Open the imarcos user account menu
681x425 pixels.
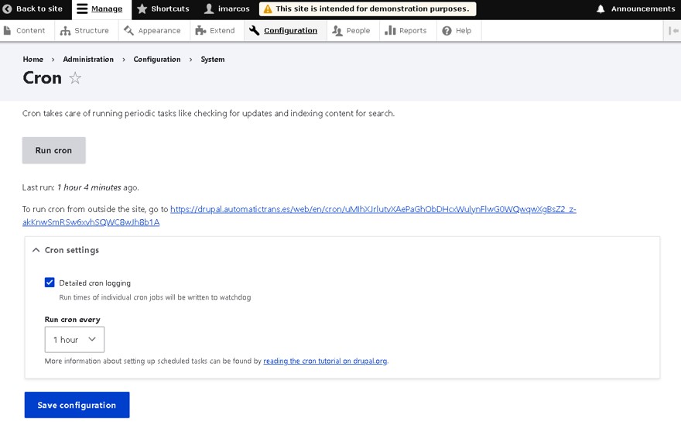[226, 9]
